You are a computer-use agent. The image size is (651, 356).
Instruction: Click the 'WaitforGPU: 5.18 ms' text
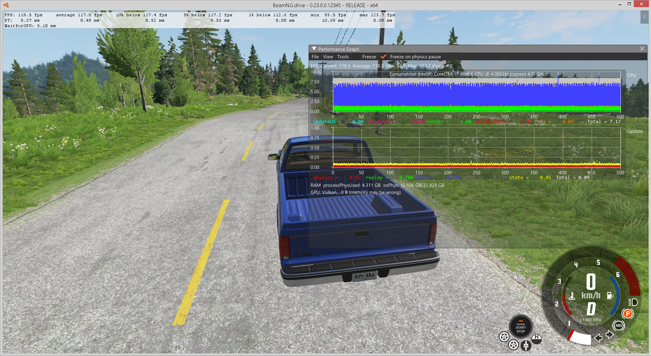coord(30,26)
